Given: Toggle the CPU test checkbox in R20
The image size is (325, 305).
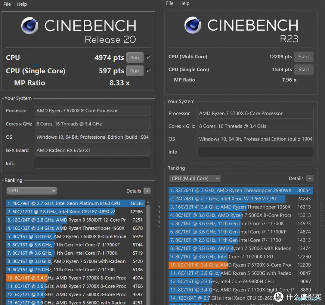Looking at the screenshot, I should pos(148,57).
